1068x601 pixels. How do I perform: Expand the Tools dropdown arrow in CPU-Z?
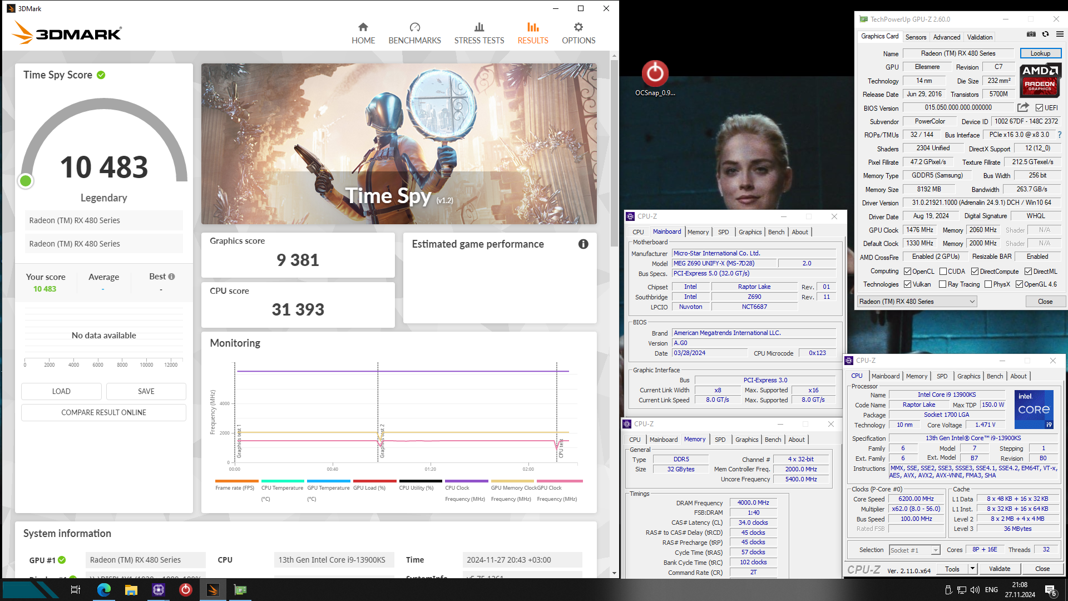pos(972,569)
